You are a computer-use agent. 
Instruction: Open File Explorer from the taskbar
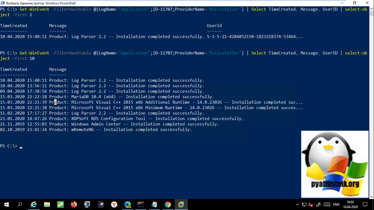point(47,204)
